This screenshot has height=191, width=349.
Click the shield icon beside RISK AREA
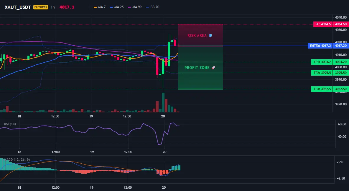click(210, 36)
